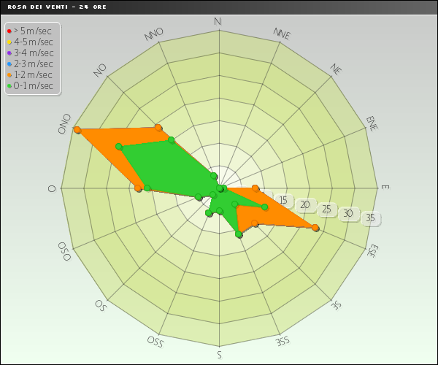Viewport: 438px width, 365px height.
Task: Click the green '0-1 m/sec' legend marker
Action: pos(9,85)
